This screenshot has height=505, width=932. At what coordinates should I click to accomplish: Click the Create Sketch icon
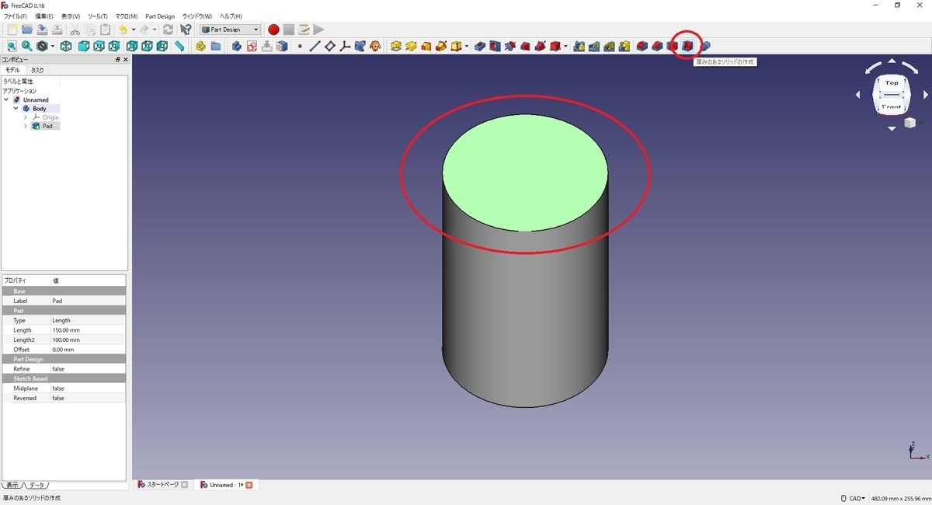pyautogui.click(x=252, y=47)
